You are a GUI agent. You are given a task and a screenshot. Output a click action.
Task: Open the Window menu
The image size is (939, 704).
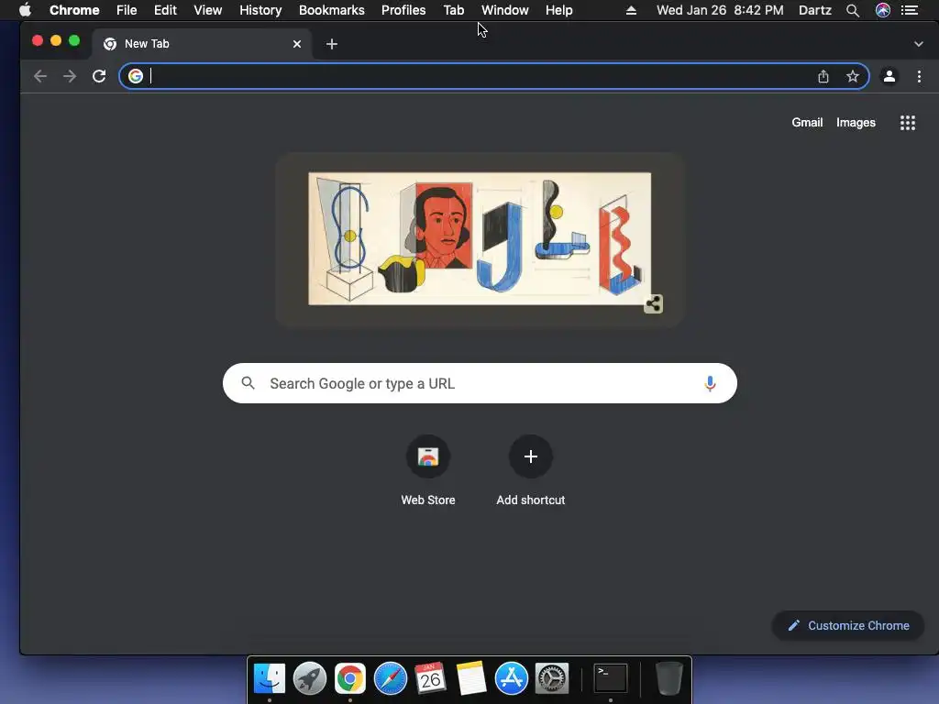click(505, 10)
